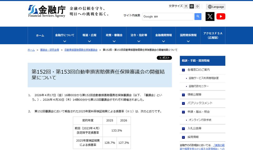Set font size to 小 (small)
253x150 pixels.
click(x=197, y=6)
